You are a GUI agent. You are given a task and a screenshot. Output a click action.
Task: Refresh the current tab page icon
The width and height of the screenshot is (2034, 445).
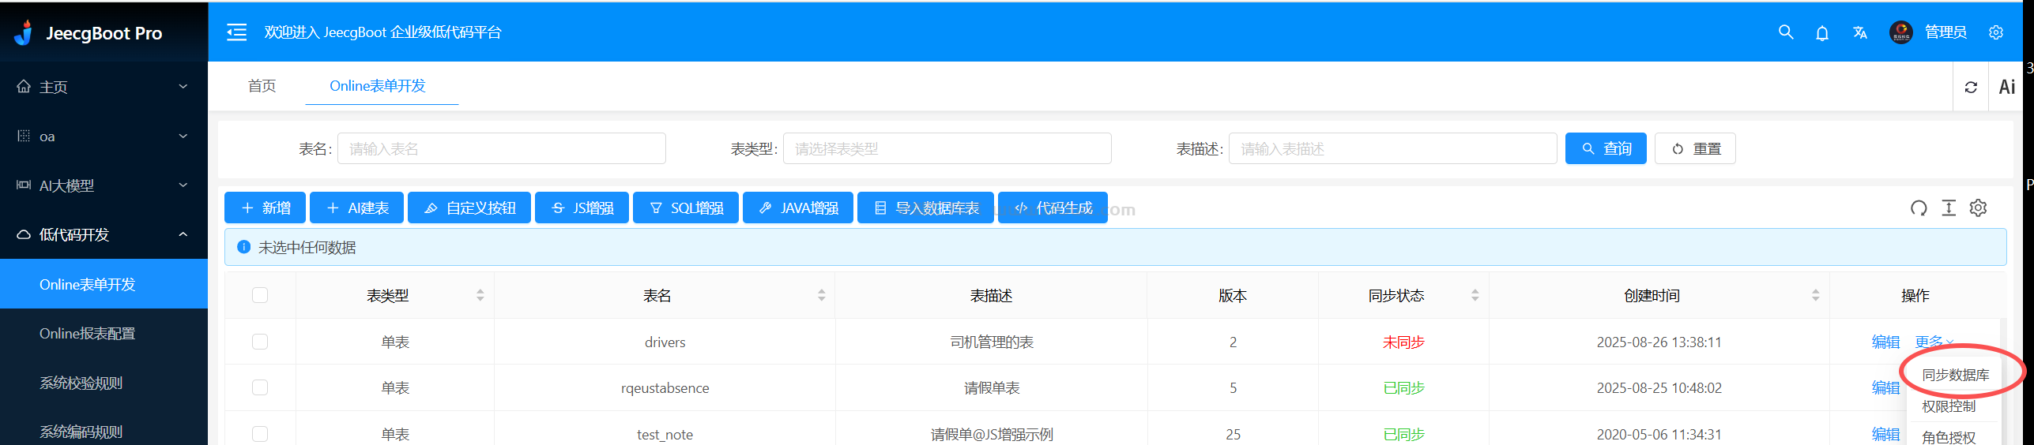1971,87
